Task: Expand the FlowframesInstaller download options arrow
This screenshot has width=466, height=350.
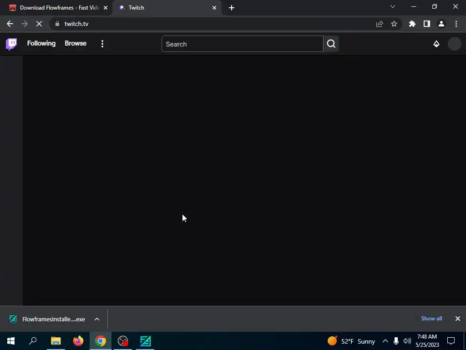Action: tap(97, 319)
